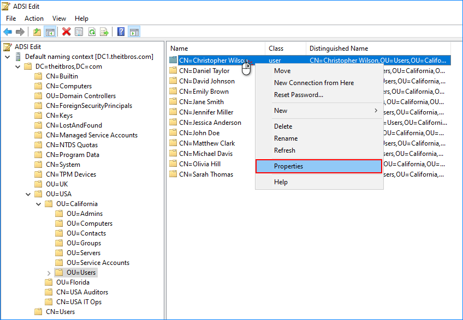Open Properties via the toolbar icon
Screen dimensions: 463x320
79,32
